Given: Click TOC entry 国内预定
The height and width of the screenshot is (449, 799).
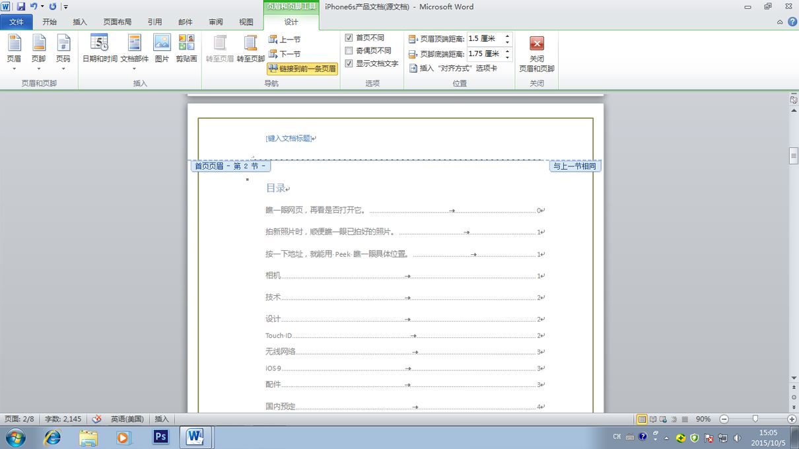Looking at the screenshot, I should point(281,407).
